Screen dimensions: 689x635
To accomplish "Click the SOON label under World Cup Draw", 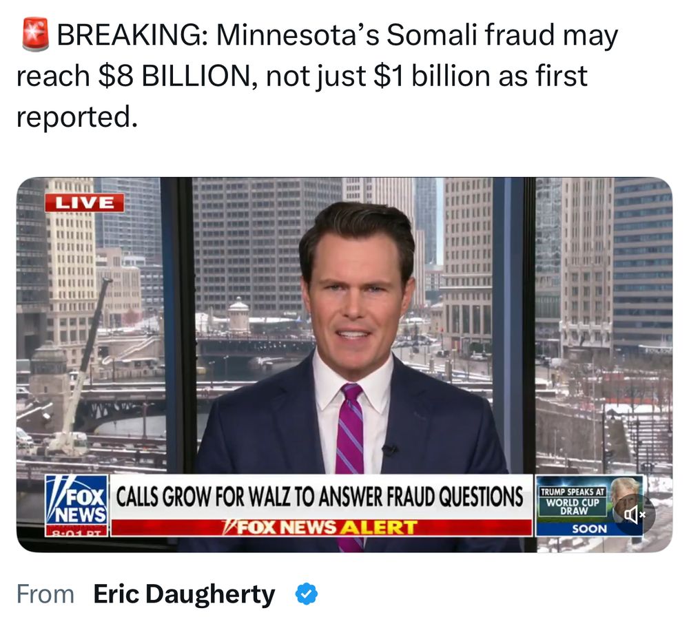I will pos(589,529).
